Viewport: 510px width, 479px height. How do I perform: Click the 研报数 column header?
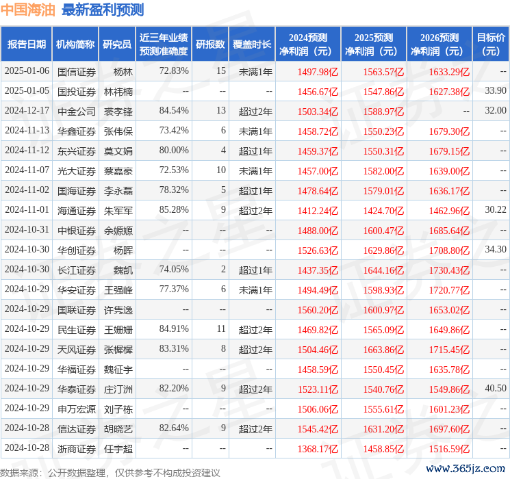point(210,44)
